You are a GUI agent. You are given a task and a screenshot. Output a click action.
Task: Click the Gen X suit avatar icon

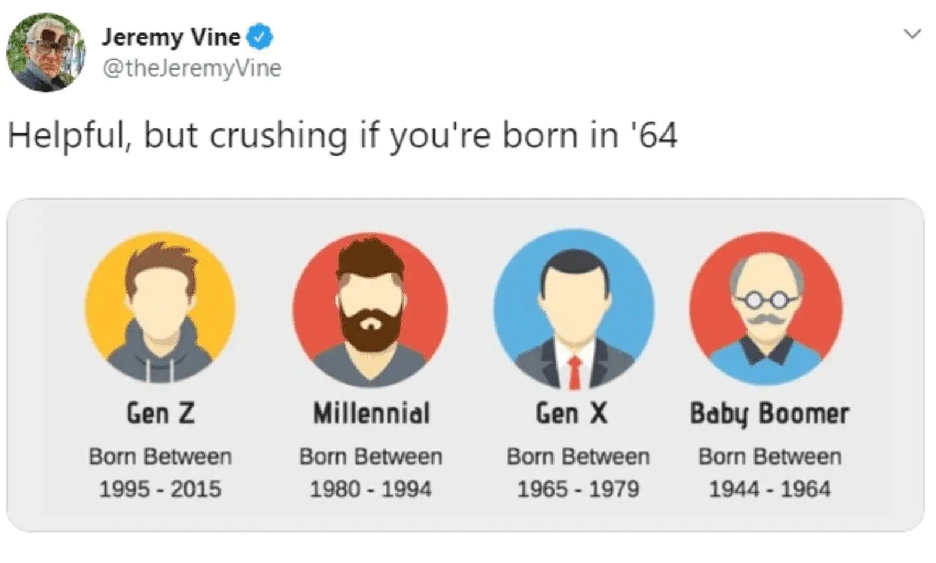574,308
